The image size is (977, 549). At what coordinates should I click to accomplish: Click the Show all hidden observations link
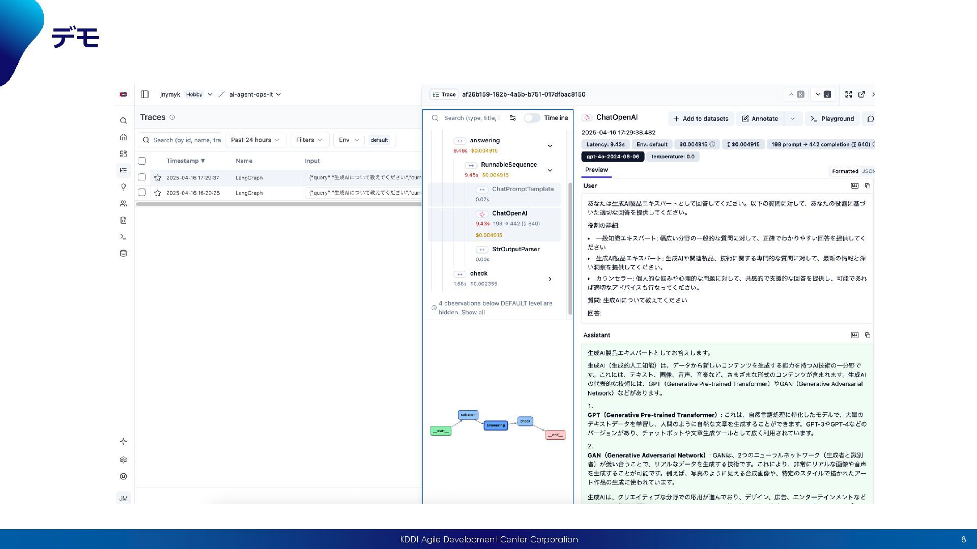(473, 313)
